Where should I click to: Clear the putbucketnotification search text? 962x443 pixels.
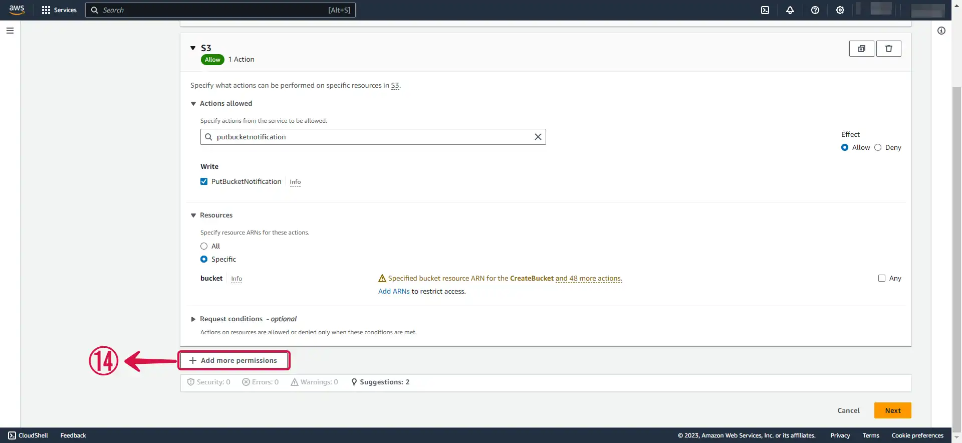coord(538,137)
